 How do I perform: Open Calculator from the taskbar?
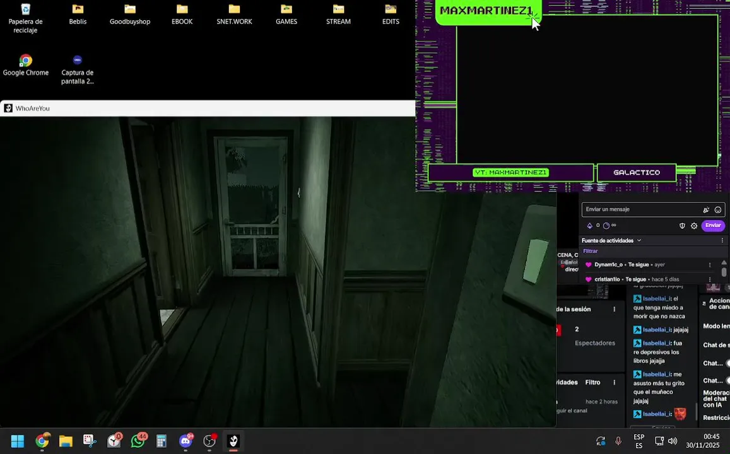[162, 441]
